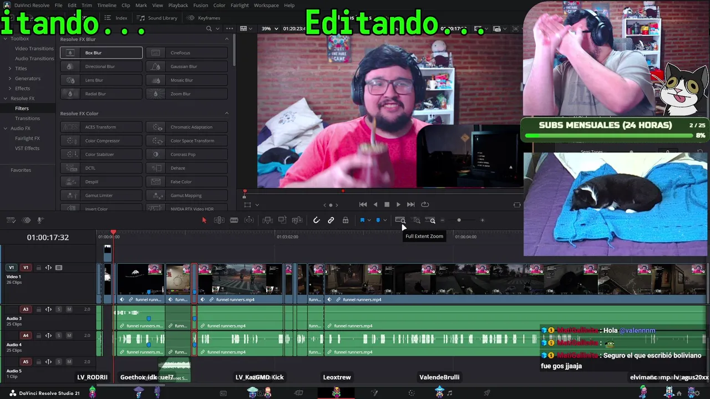Viewport: 710px width, 399px height.
Task: Click the viewer scrub bar playhead
Action: coord(245,192)
